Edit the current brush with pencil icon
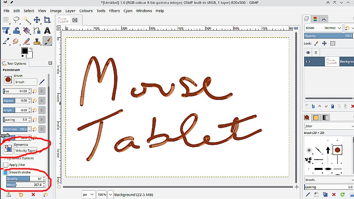 click(42, 82)
